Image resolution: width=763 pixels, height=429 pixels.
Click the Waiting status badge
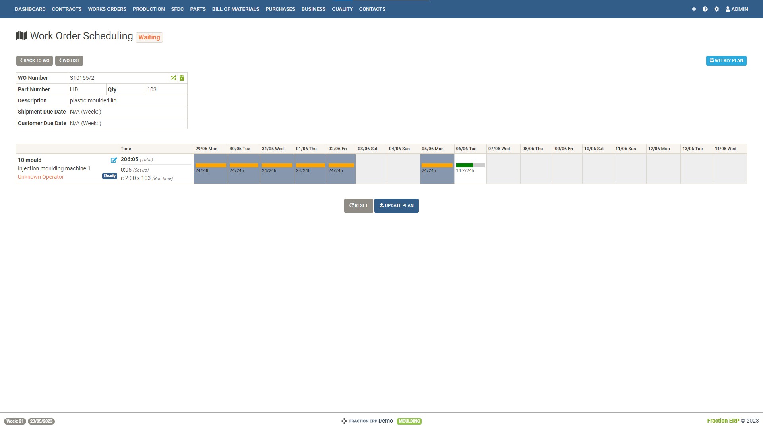tap(149, 37)
